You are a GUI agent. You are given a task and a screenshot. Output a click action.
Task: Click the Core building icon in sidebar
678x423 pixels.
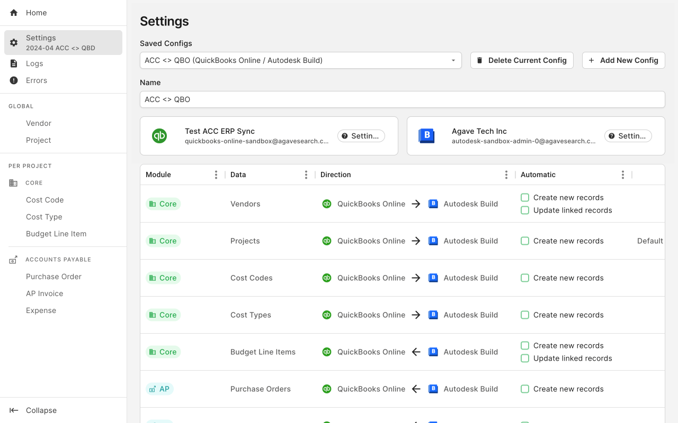13,183
